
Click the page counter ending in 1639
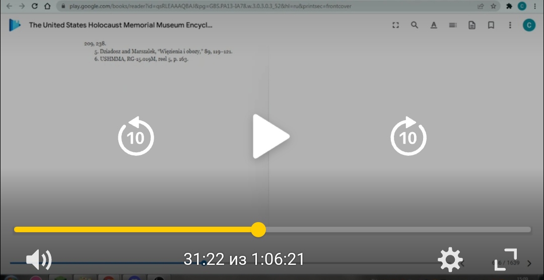click(506, 263)
